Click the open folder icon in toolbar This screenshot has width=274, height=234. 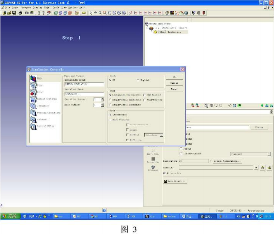point(9,13)
